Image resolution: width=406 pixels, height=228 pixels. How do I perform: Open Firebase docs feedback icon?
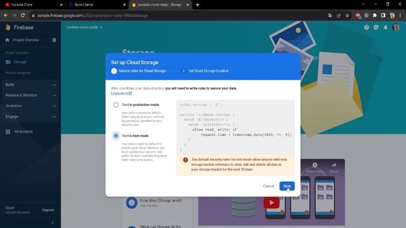click(x=376, y=27)
